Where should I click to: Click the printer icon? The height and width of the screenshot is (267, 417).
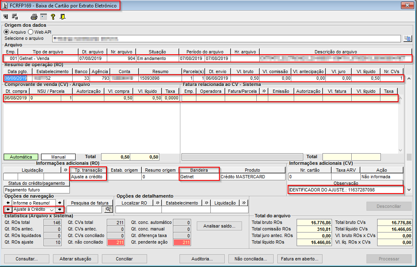pyautogui.click(x=34, y=17)
